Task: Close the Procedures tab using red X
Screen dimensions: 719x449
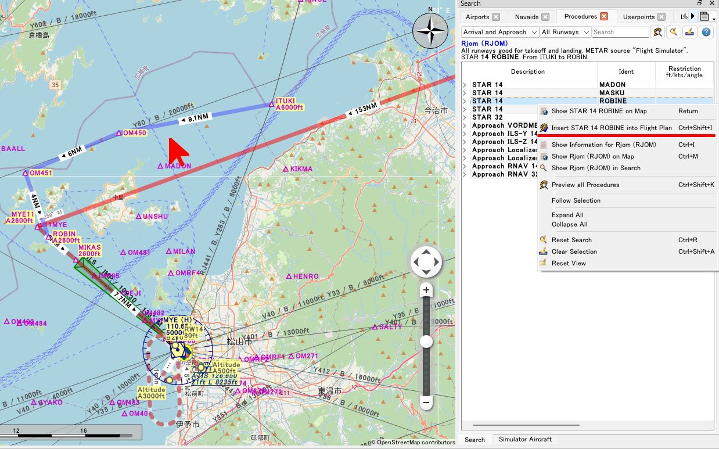Action: [604, 16]
